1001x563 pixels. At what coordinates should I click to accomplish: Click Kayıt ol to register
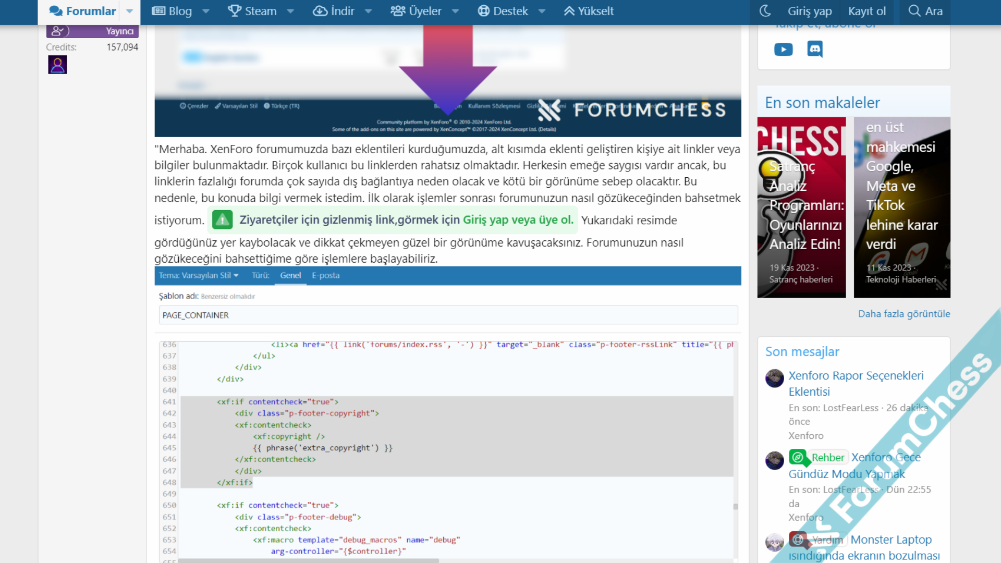(x=867, y=11)
